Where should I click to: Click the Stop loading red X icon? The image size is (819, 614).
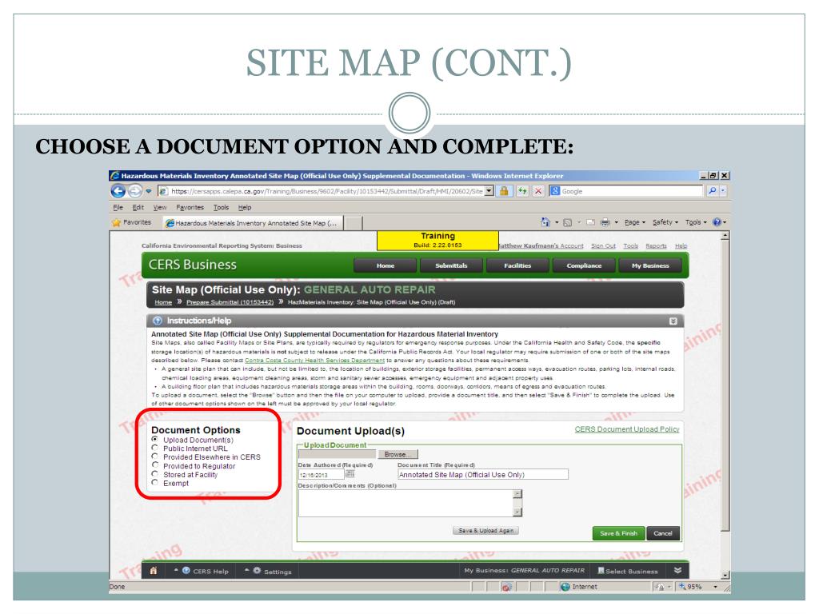click(538, 191)
